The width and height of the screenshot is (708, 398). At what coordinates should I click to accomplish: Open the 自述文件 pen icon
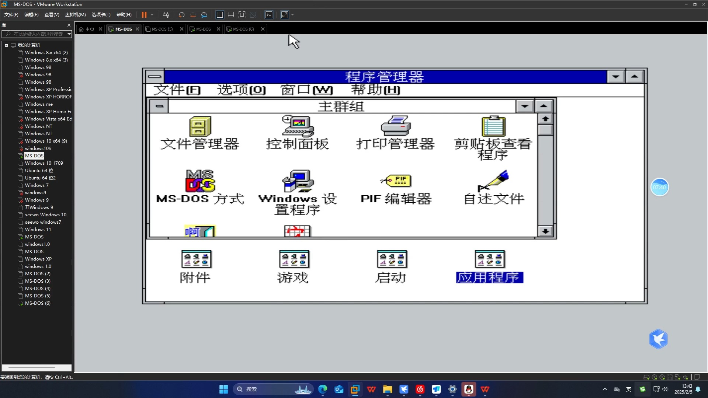pyautogui.click(x=493, y=181)
